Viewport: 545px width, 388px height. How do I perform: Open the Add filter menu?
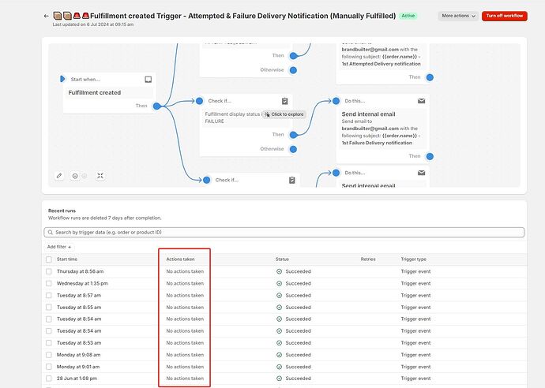59,247
